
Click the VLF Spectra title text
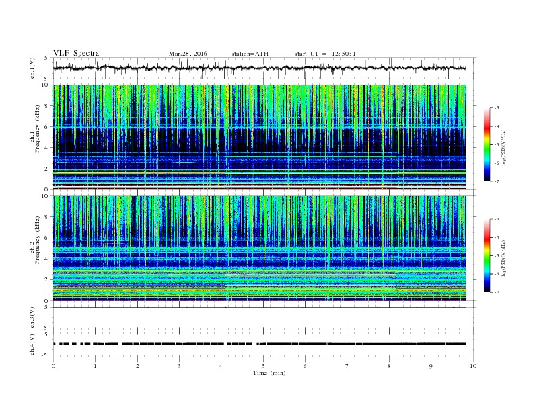point(76,53)
